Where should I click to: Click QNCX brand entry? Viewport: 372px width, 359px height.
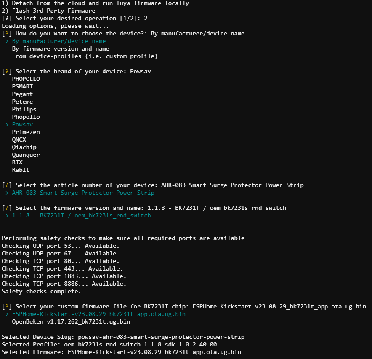click(19, 140)
